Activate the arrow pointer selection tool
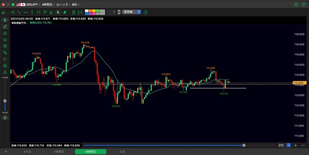 click(58, 12)
